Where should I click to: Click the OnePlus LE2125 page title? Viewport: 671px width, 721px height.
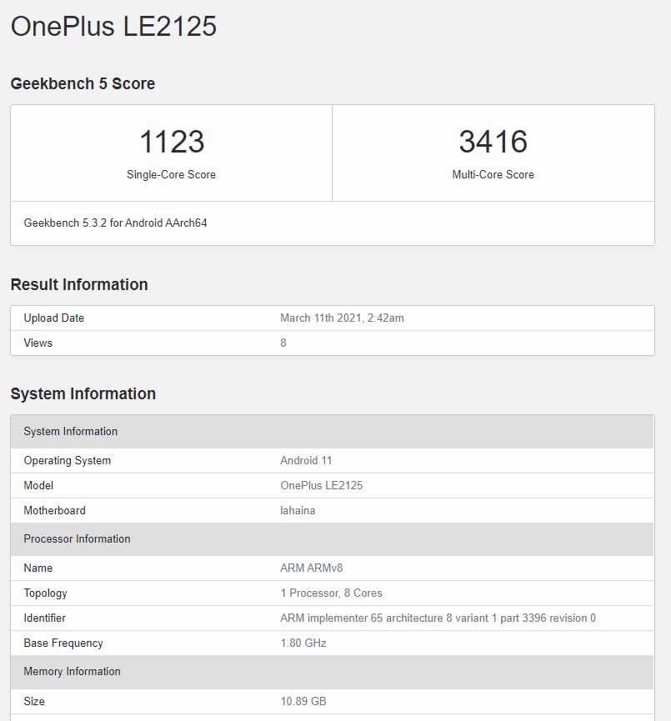coord(113,26)
